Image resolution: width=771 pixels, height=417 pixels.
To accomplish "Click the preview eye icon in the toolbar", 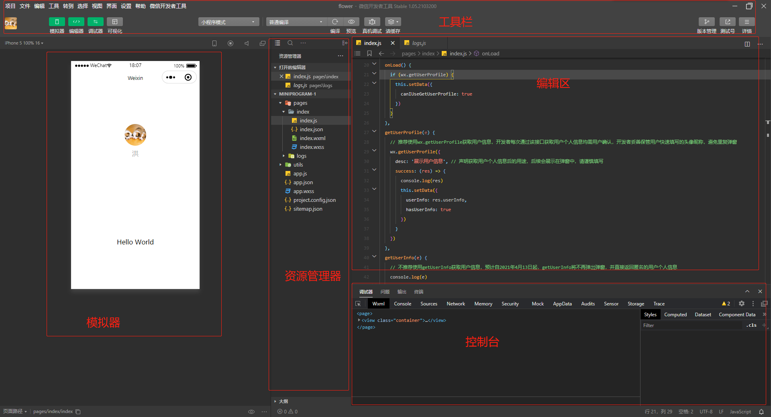I will (x=351, y=22).
